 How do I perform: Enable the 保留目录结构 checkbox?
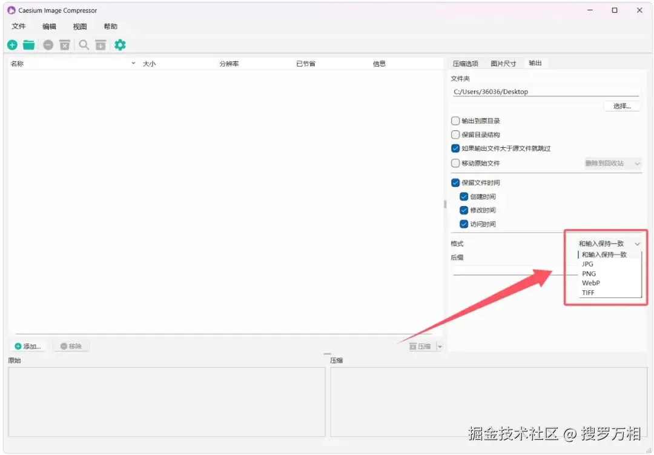[x=455, y=135]
